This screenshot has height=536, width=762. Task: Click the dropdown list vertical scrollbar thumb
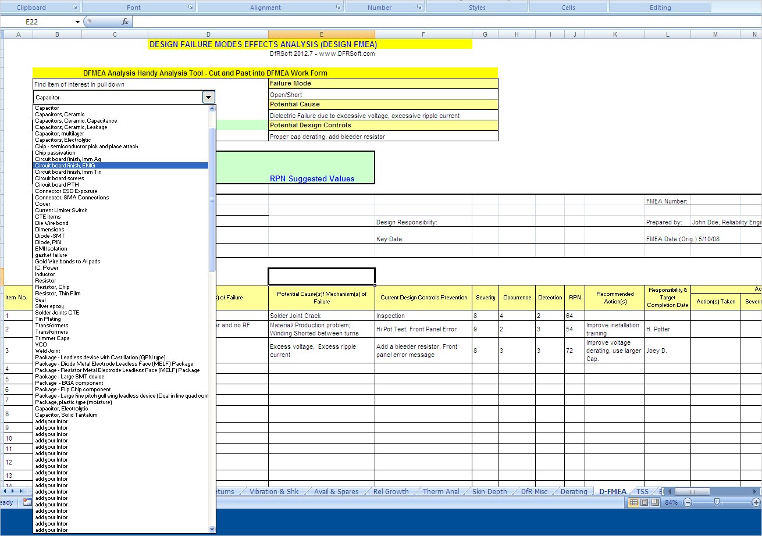212,199
